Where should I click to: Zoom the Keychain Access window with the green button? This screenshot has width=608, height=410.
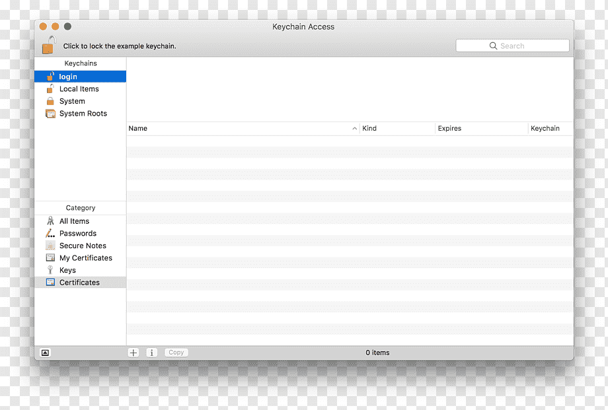point(67,26)
